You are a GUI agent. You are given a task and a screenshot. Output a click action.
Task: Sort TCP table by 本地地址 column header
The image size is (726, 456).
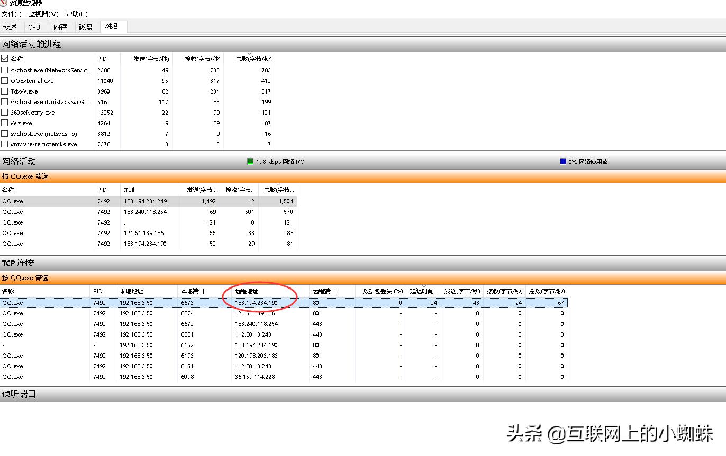tap(147, 291)
